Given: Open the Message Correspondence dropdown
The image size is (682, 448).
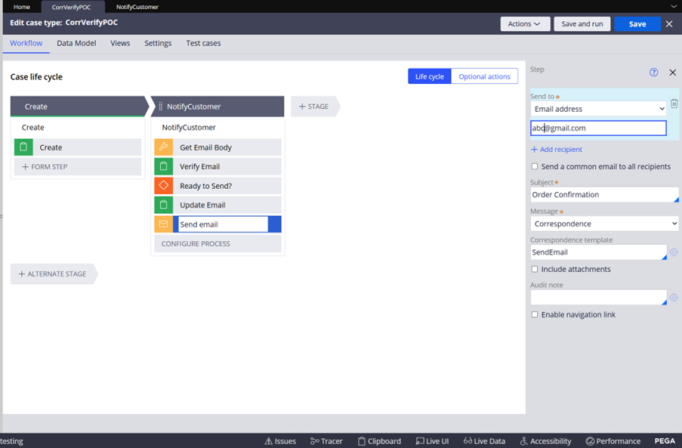Looking at the screenshot, I should coord(603,224).
